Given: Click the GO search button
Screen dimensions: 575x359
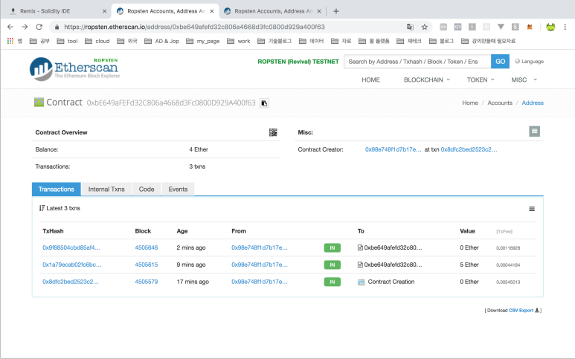Looking at the screenshot, I should [x=500, y=62].
